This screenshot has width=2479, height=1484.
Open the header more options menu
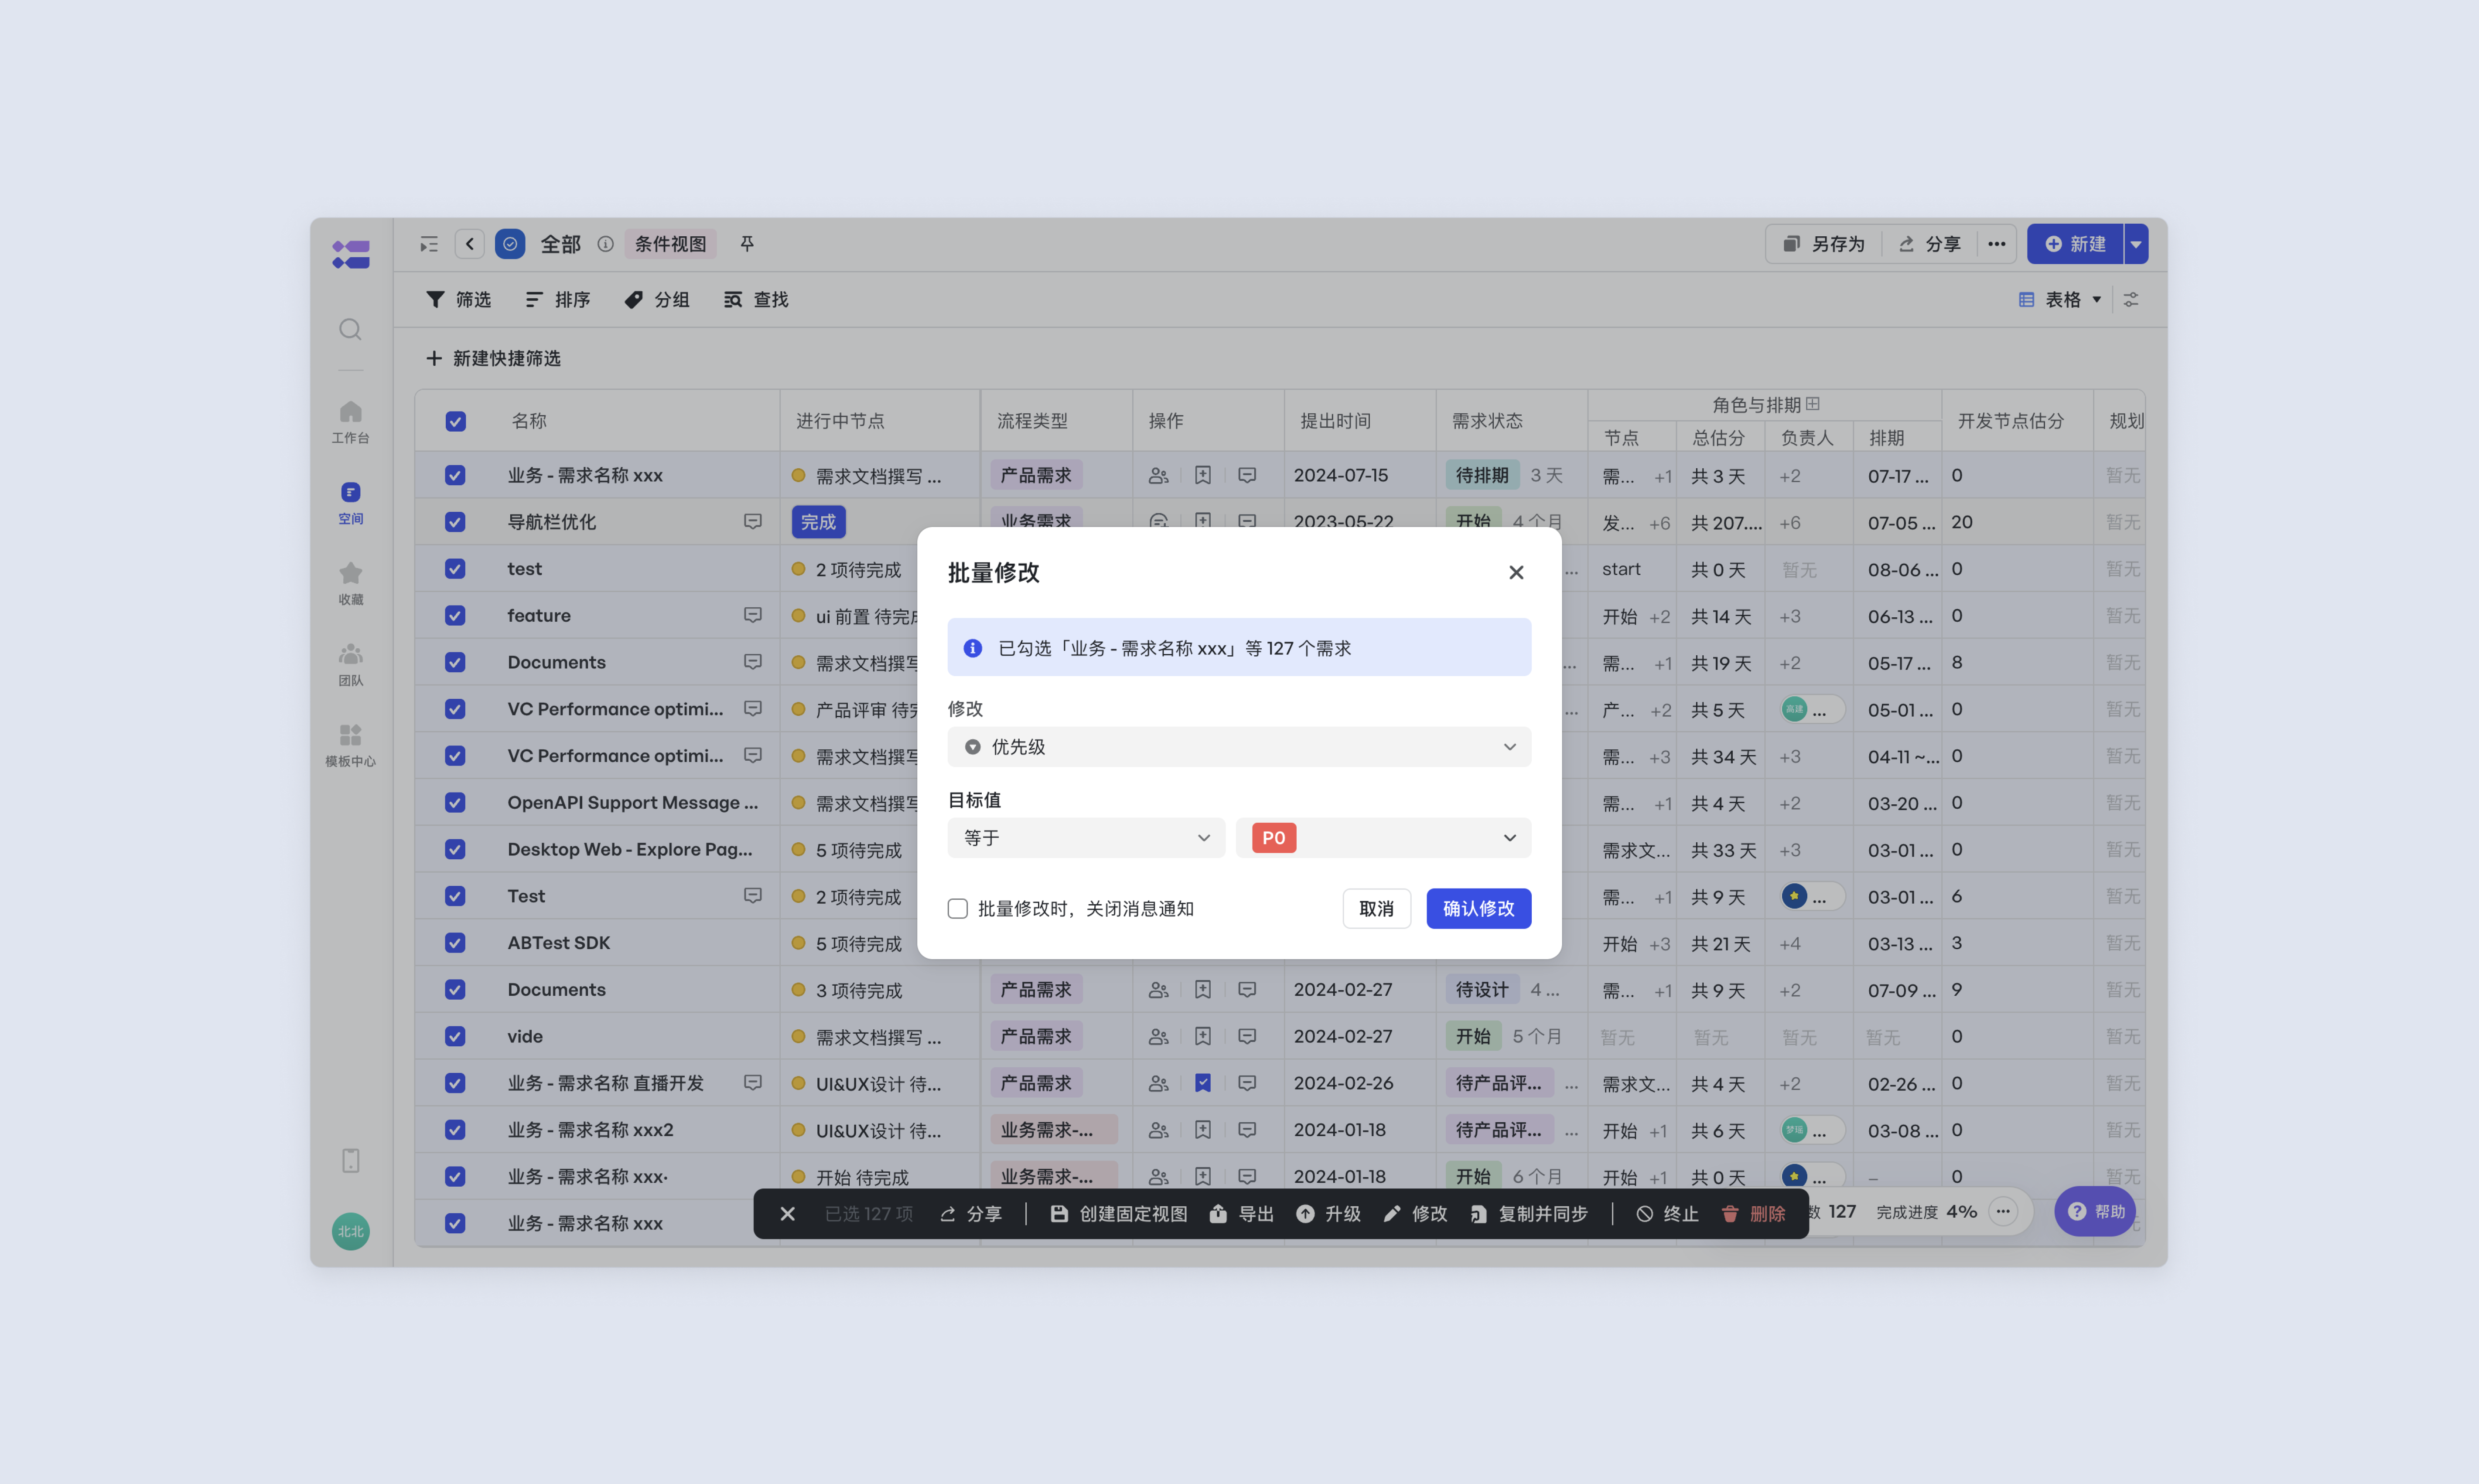1996,244
